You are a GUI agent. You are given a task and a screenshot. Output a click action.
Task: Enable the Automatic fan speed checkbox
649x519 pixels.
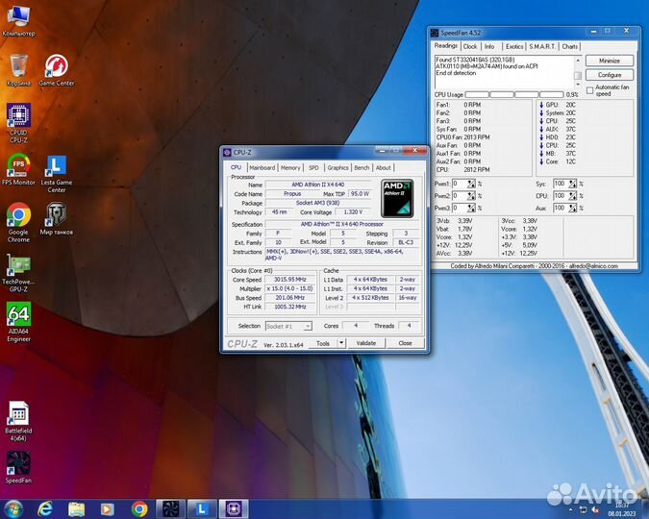click(x=589, y=90)
